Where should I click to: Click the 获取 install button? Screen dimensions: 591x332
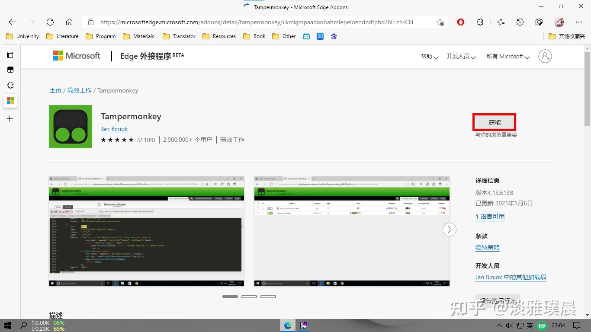tap(494, 122)
